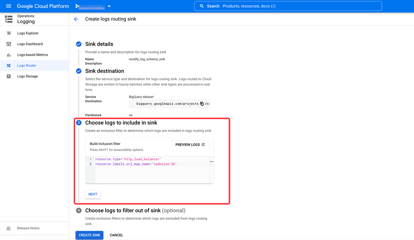The image size is (414, 240).
Task: Click the Logs Storage icon
Action: tap(9, 76)
